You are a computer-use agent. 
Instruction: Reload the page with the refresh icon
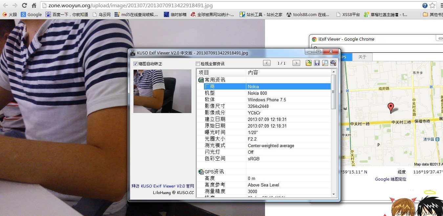24,6
